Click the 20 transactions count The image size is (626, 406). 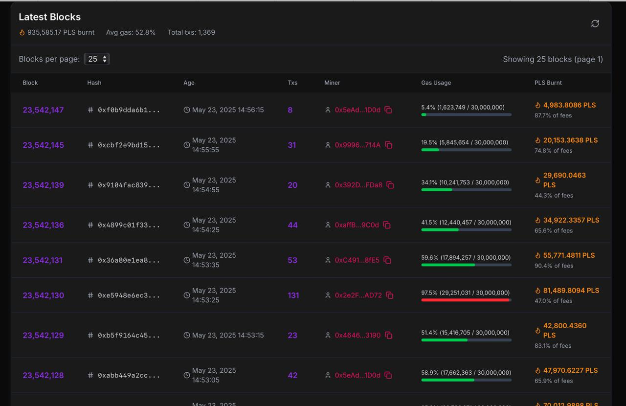point(292,185)
